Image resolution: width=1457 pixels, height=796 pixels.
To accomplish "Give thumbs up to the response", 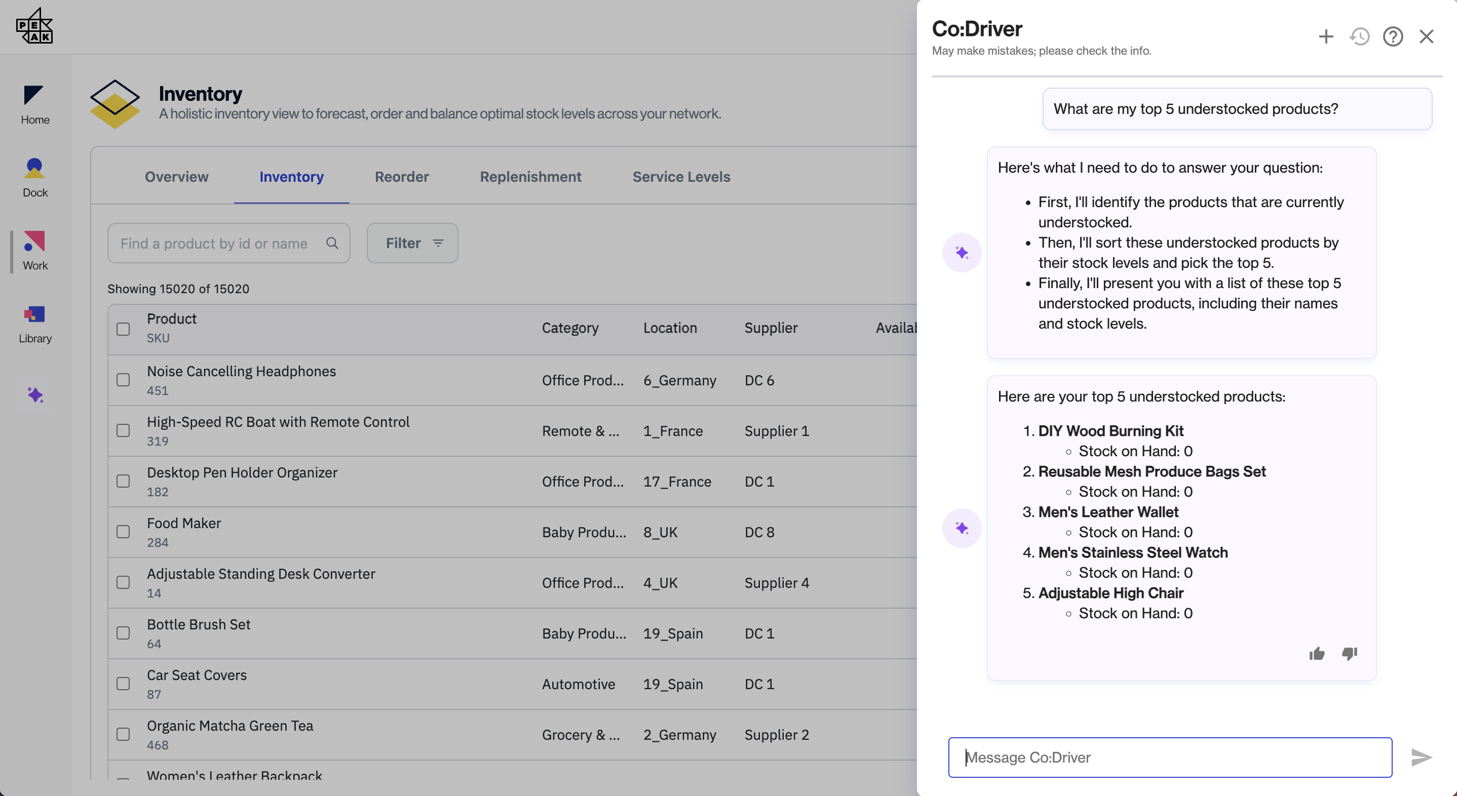I will (x=1317, y=654).
